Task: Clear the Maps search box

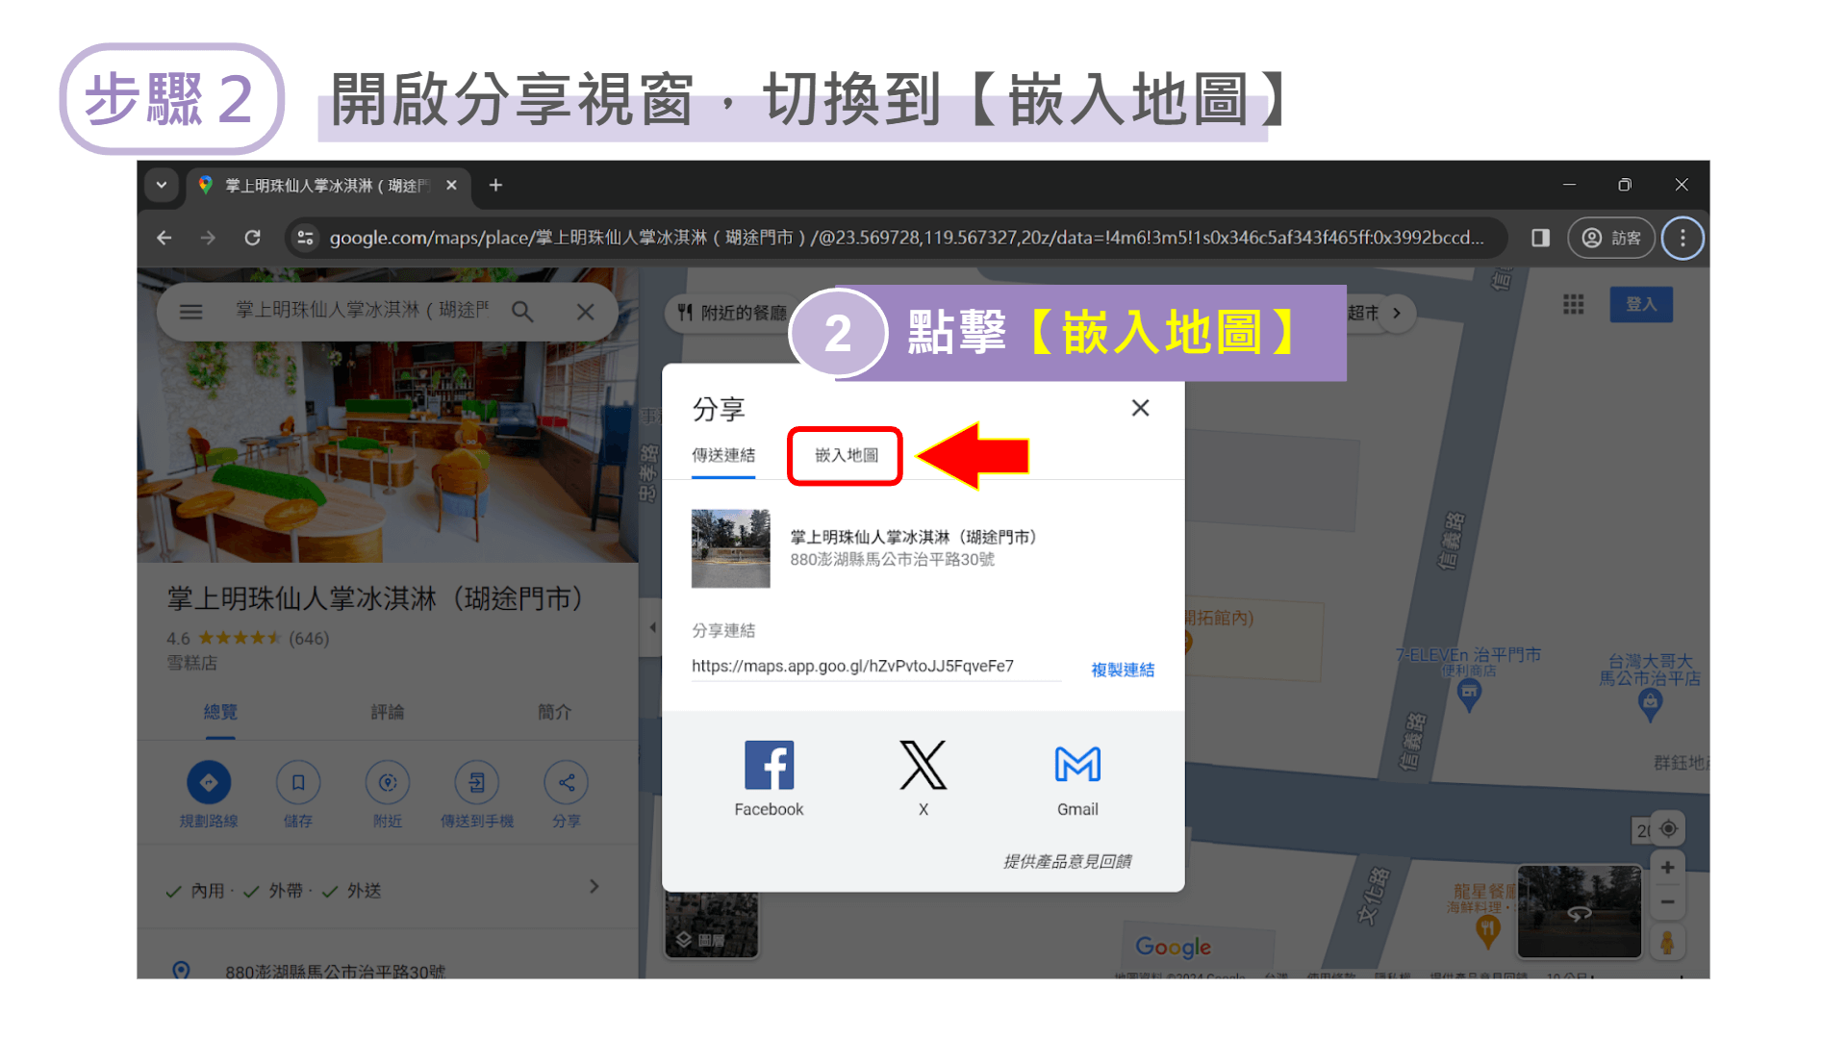Action: pos(585,312)
